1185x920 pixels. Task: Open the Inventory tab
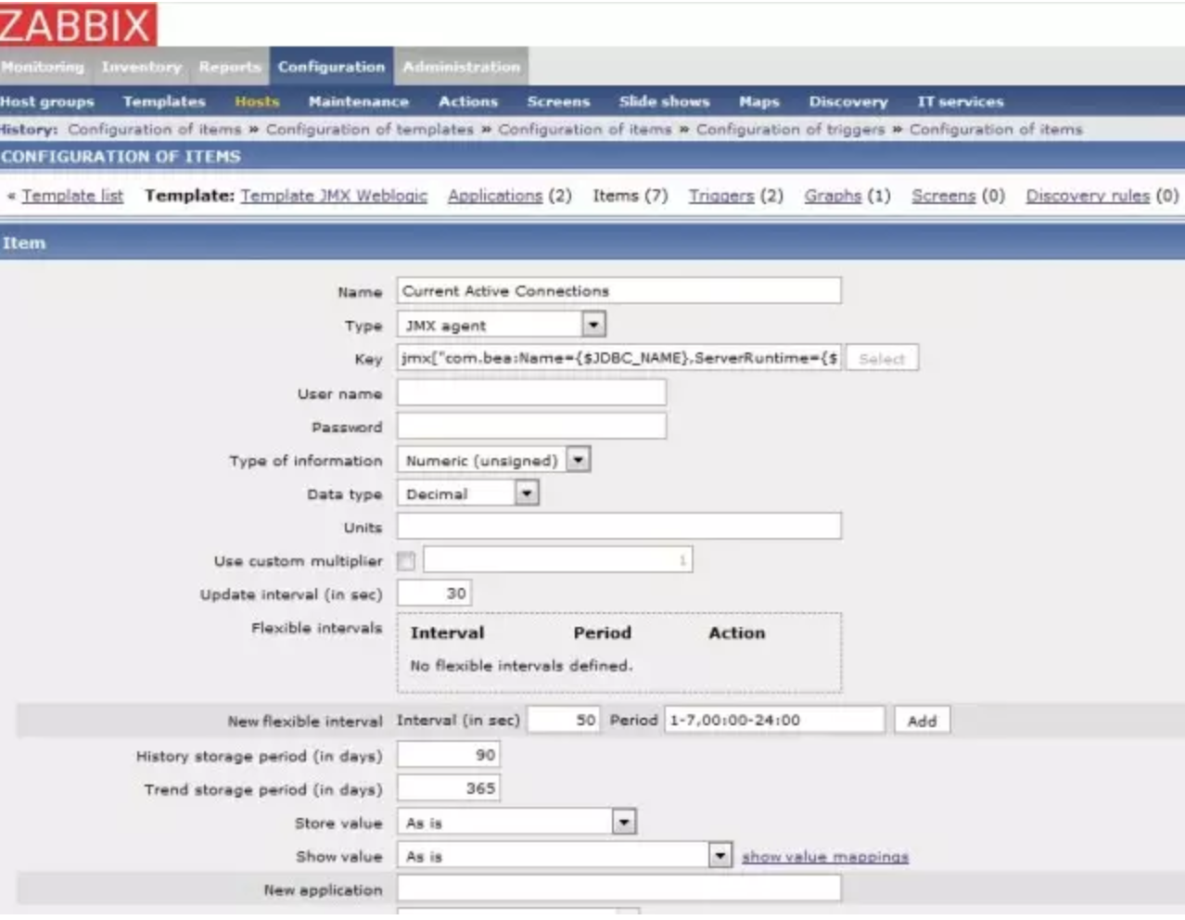point(142,67)
